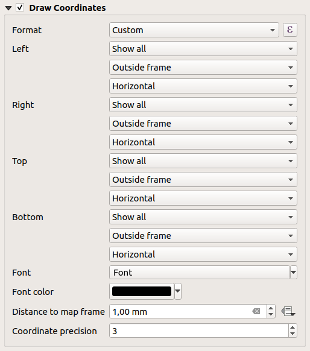The width and height of the screenshot is (310, 351).
Task: Uncheck the Draw Coordinates checkbox
Action: tap(20, 8)
